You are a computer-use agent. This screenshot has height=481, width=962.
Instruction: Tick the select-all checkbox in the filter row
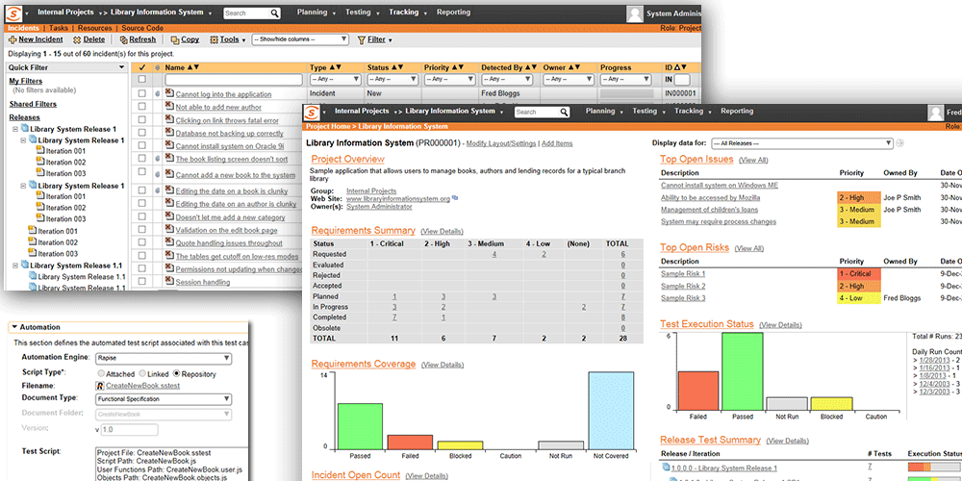click(142, 79)
